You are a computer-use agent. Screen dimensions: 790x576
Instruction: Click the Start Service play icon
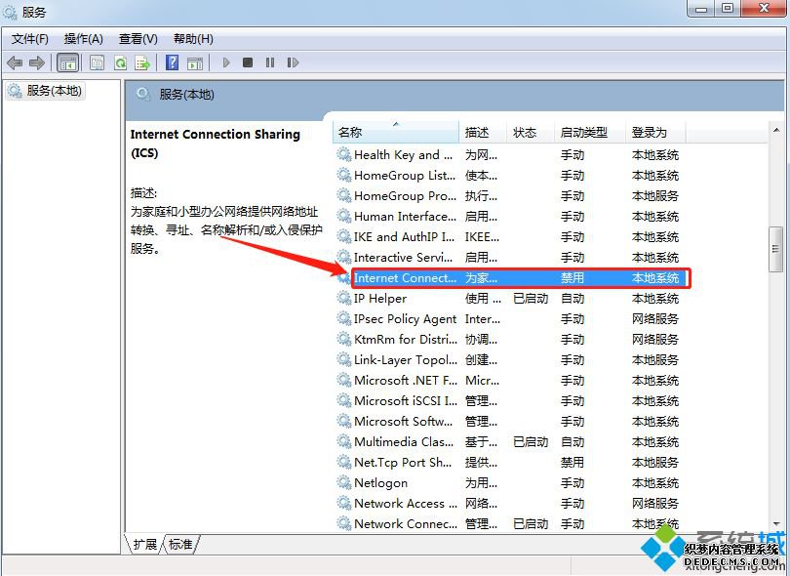[x=226, y=62]
